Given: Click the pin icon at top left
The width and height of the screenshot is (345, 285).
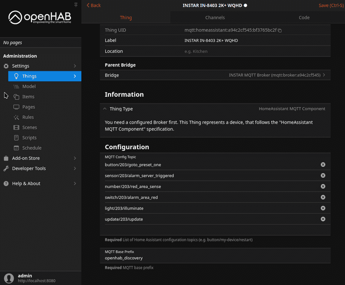Looking at the screenshot, I should tap(76, 4).
